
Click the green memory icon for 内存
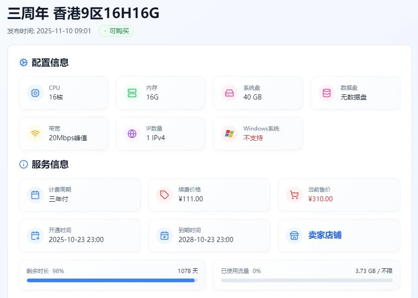pos(132,93)
